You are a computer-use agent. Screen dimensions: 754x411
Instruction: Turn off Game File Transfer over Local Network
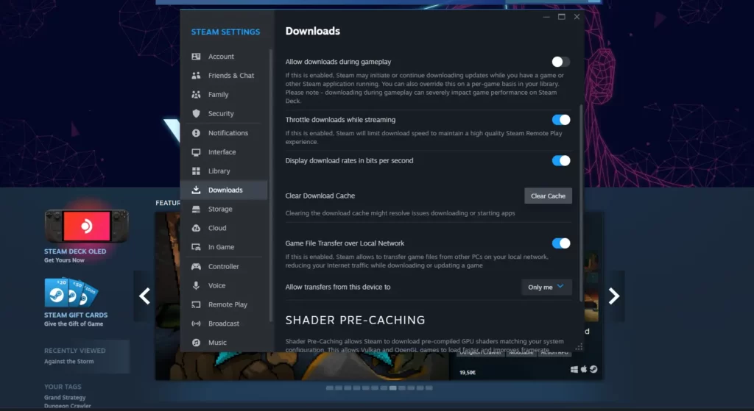tap(560, 243)
